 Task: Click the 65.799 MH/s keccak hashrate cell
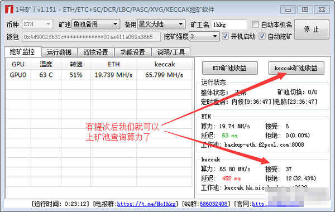[164, 75]
